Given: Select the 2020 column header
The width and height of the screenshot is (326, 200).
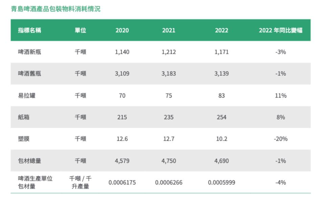Looking at the screenshot, I should tap(122, 30).
